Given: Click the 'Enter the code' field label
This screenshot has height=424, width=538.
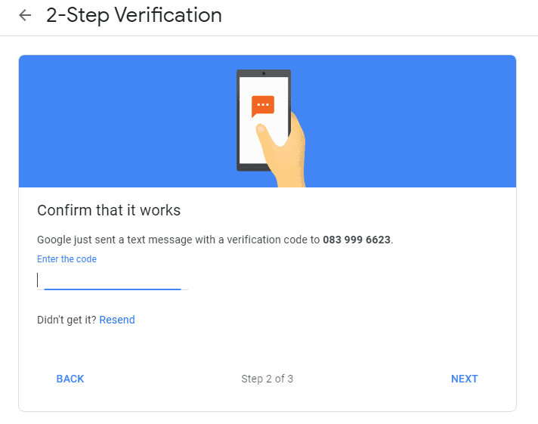Looking at the screenshot, I should click(x=66, y=259).
